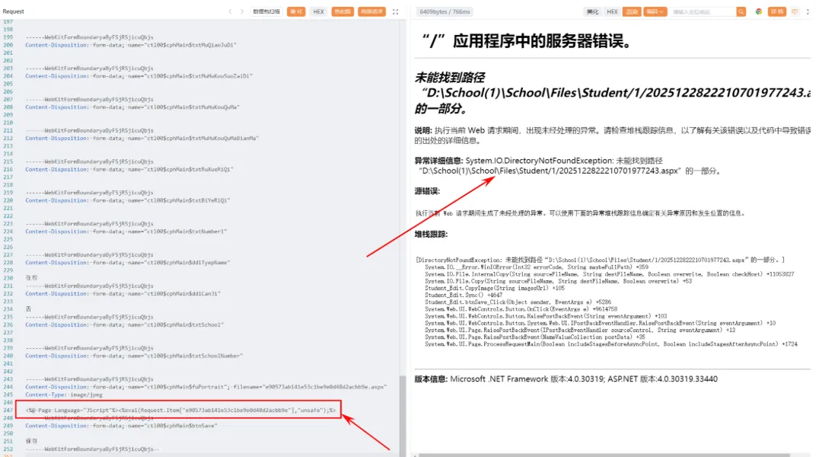
Task: Open the three-dot more options icon
Action: coord(809,11)
